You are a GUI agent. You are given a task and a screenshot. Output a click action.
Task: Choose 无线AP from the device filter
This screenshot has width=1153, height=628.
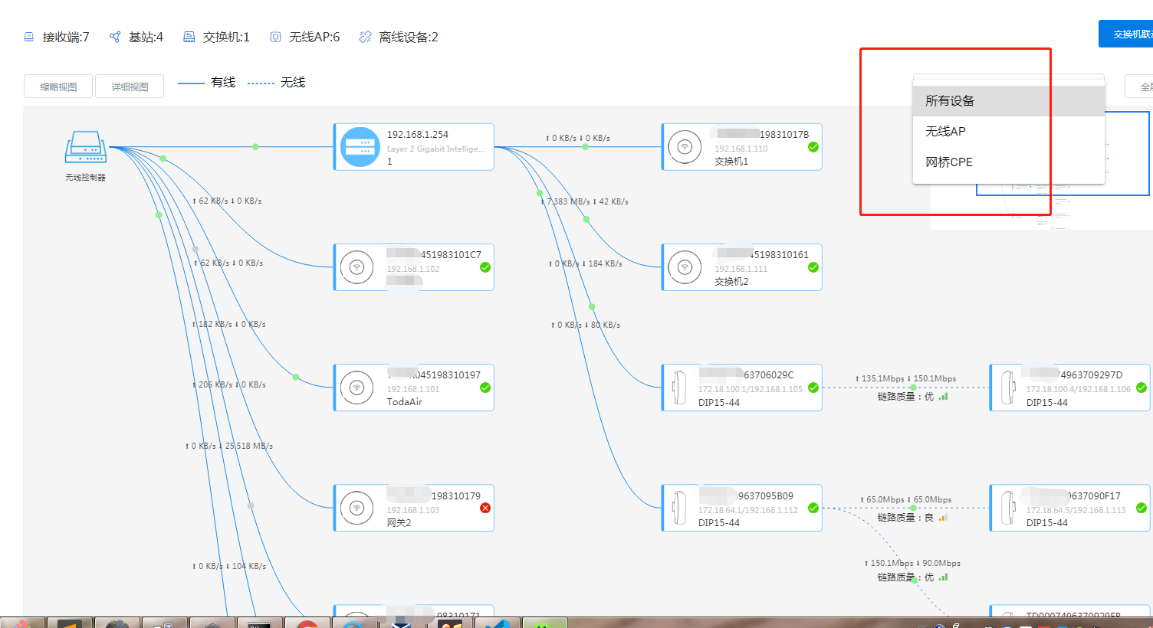point(945,132)
